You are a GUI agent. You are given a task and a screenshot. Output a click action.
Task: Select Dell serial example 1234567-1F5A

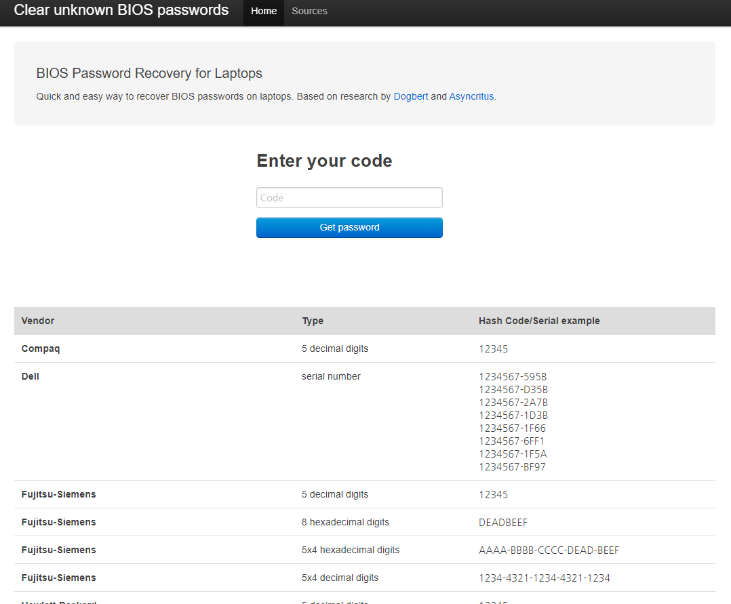click(x=513, y=454)
